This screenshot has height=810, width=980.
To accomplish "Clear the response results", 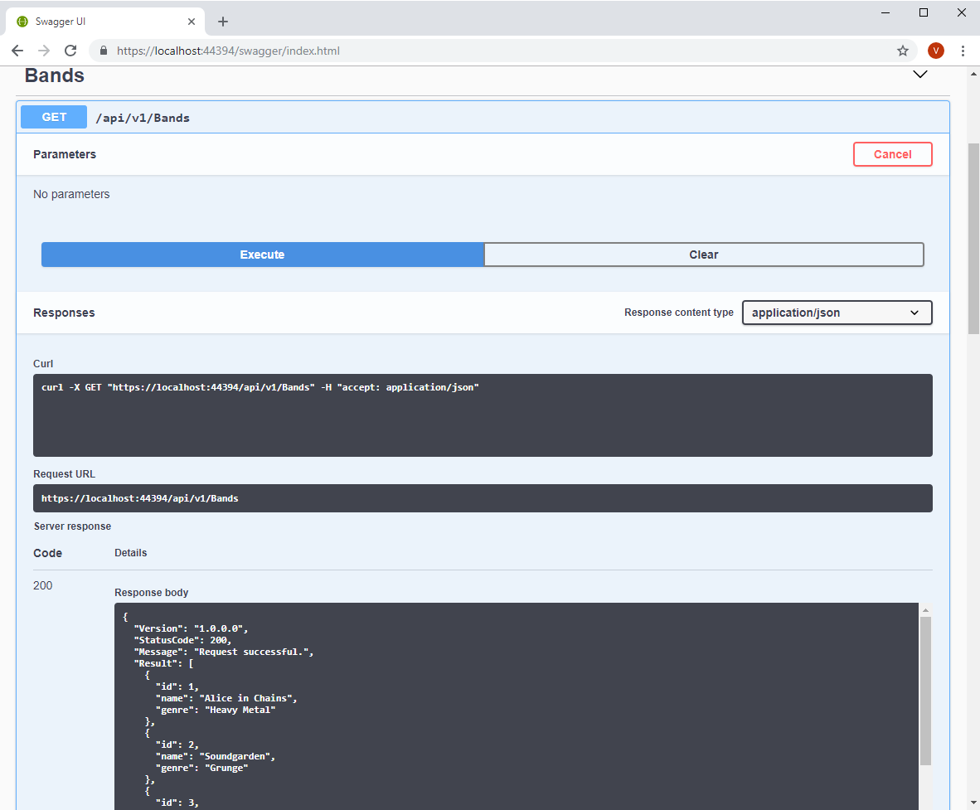I will [704, 255].
